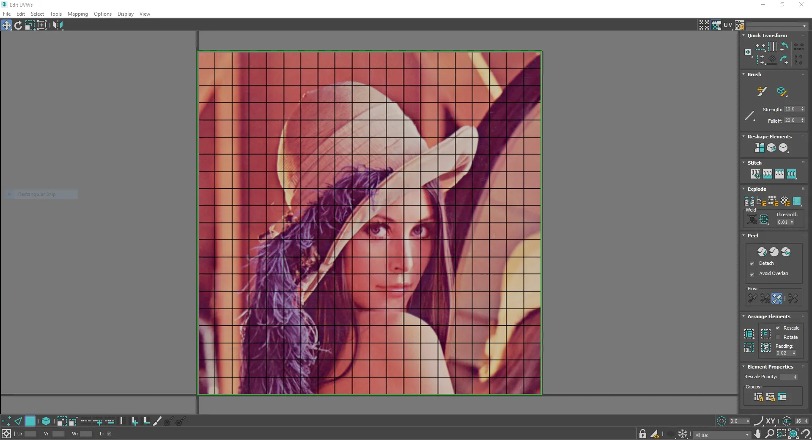
Task: Click the XY snap axis button
Action: coord(770,421)
